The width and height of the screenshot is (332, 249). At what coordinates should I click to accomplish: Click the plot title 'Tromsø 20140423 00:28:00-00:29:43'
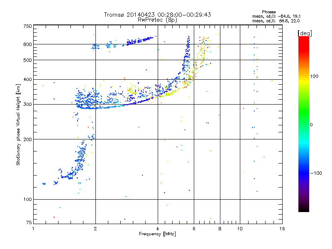[x=158, y=15]
